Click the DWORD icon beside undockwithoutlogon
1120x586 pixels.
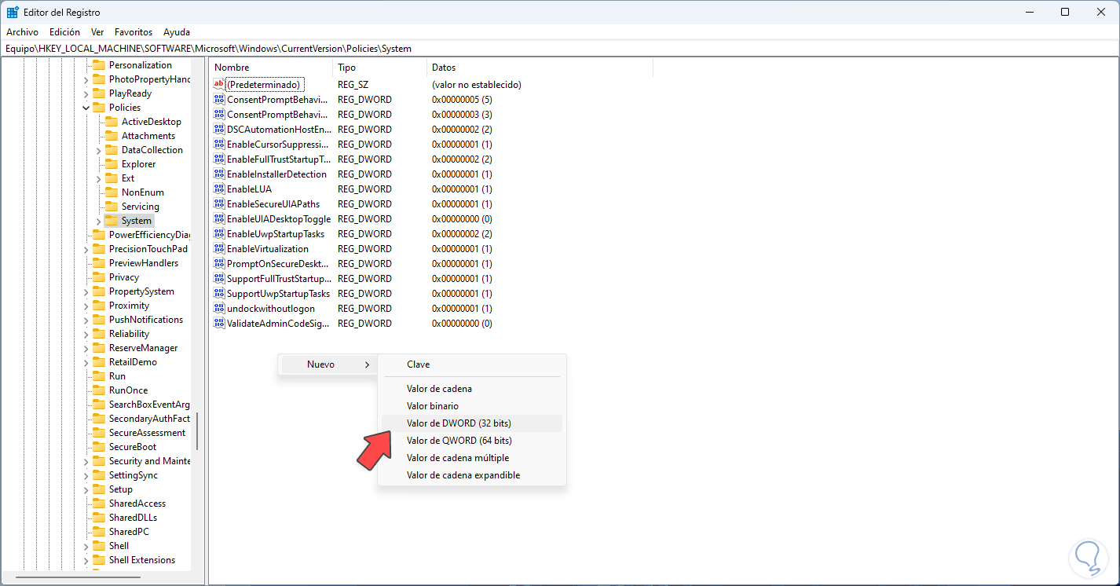coord(219,308)
